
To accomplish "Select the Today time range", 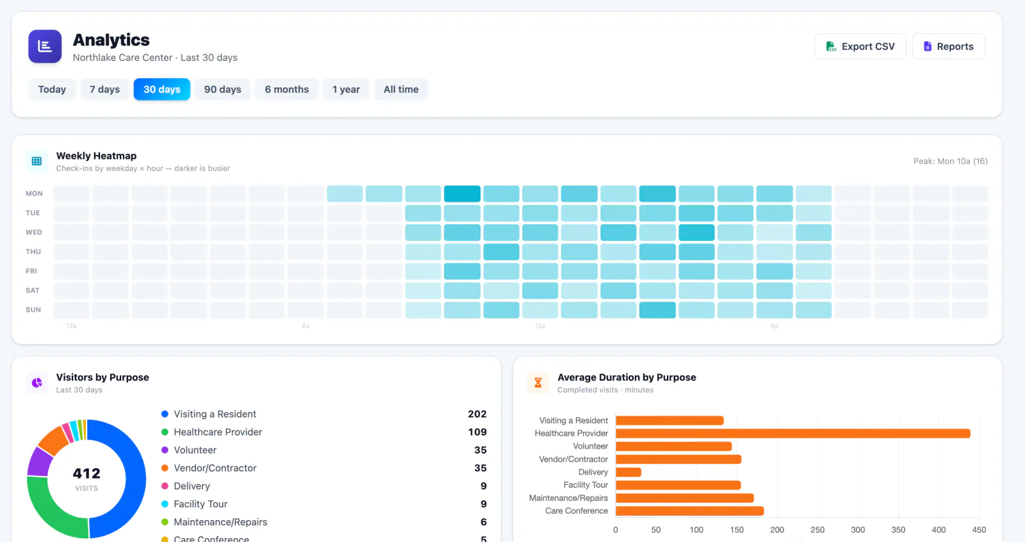I will (52, 90).
